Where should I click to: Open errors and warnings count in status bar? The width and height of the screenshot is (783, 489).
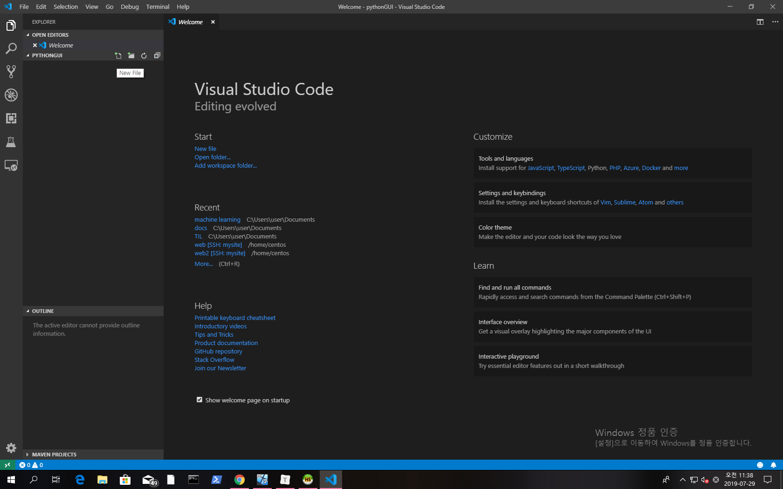[31, 465]
